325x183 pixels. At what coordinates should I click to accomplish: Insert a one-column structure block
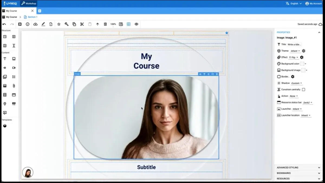coord(5,37)
